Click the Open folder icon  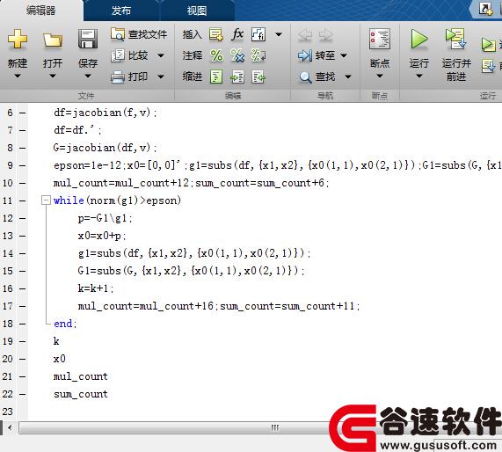click(x=53, y=40)
